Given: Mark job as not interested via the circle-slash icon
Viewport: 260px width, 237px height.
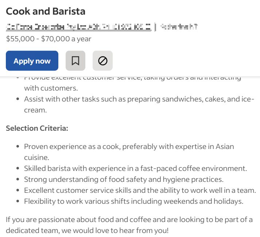Looking at the screenshot, I should click(x=102, y=61).
